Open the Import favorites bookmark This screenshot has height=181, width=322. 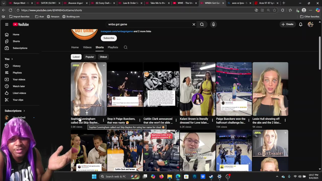pos(19,17)
